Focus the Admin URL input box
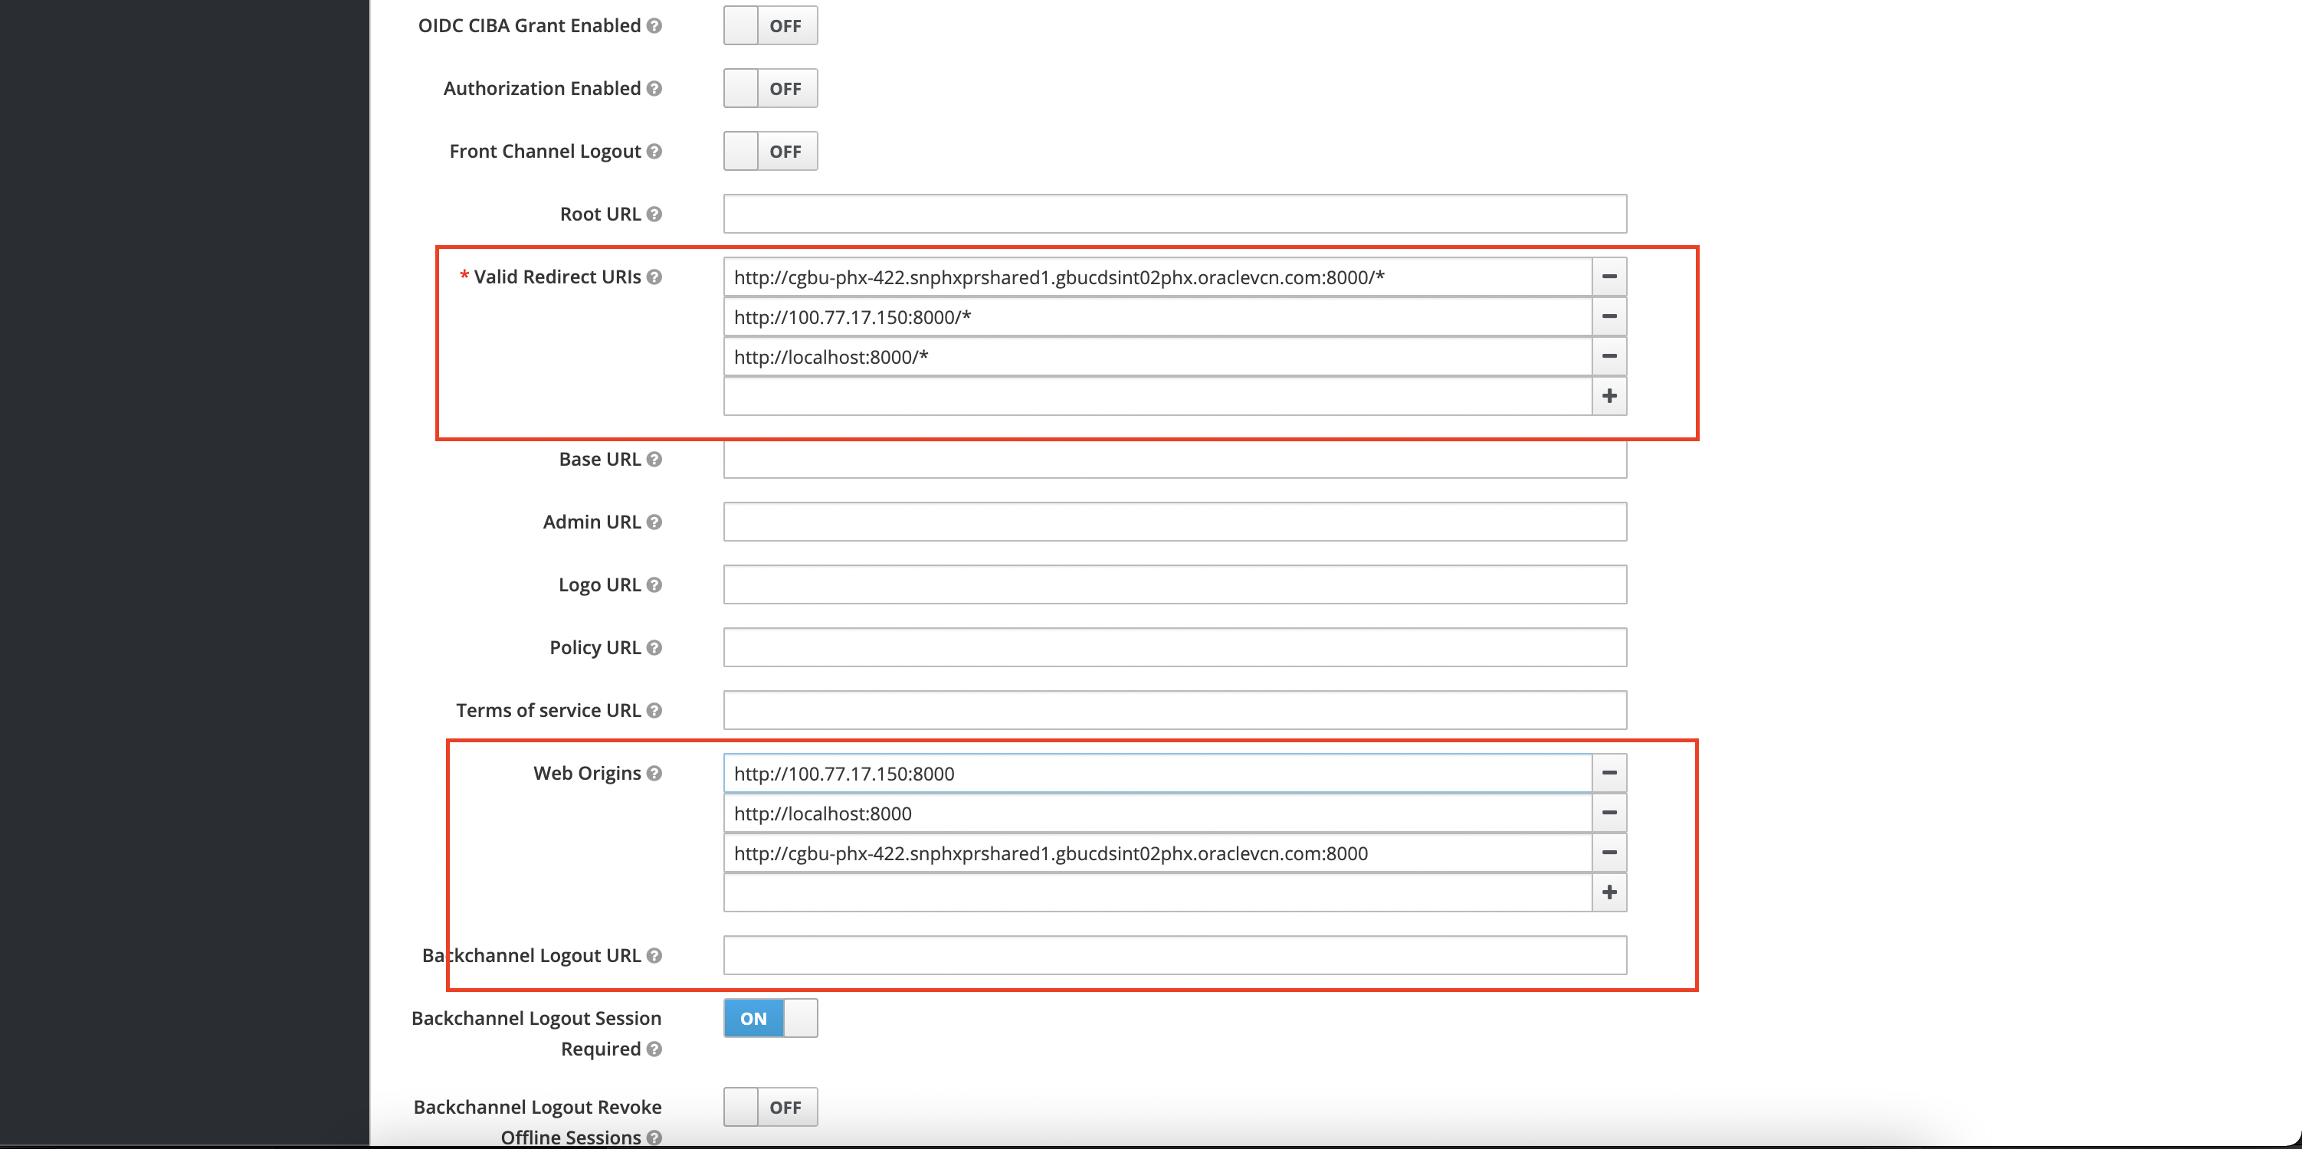 tap(1174, 522)
